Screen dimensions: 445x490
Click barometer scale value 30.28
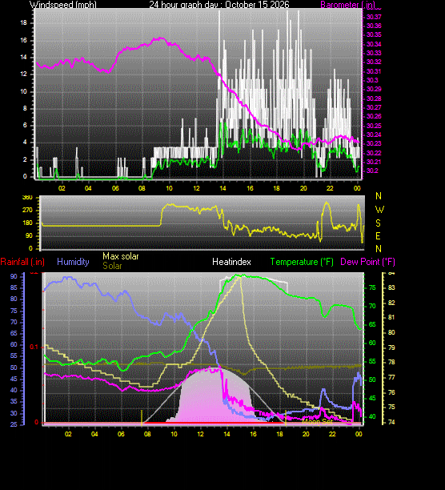click(374, 98)
